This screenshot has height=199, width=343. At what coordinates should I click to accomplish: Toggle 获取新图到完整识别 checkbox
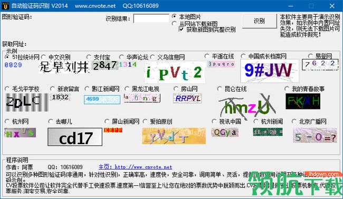click(182, 29)
